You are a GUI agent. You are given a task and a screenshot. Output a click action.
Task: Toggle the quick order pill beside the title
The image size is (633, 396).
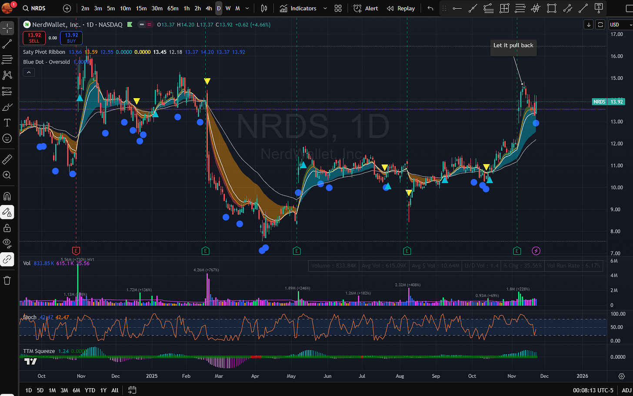click(145, 25)
